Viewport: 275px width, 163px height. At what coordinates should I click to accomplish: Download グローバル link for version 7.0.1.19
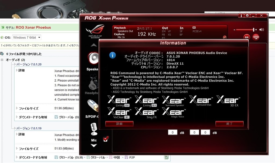pos(96,157)
